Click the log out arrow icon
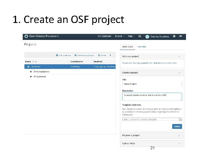 pos(181,36)
